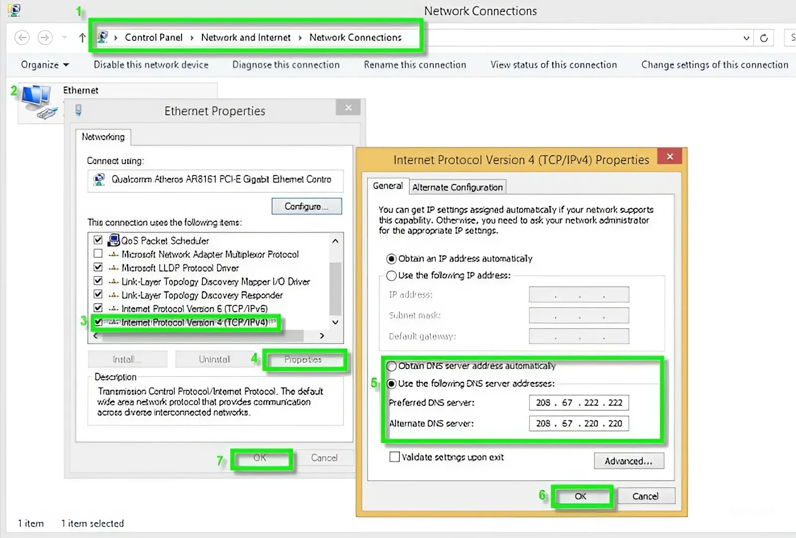Refresh the Network Connections address bar
Viewport: 796px width, 538px height.
(x=764, y=38)
